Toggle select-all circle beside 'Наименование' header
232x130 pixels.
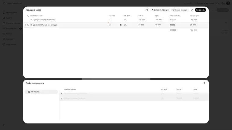tap(28, 16)
